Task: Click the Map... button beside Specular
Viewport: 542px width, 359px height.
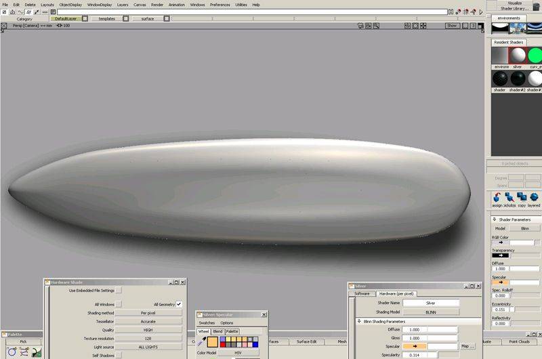Action: tap(467, 346)
